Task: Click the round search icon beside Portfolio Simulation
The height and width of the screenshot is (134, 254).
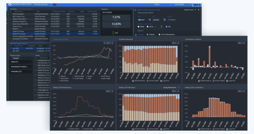Action: click(x=55, y=4)
